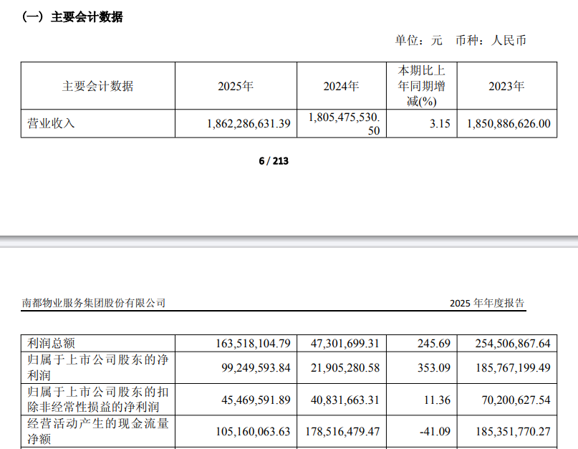Select the 营业收入 row label
The height and width of the screenshot is (449, 578).
point(51,124)
